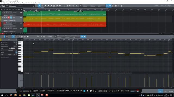Image resolution: width=174 pixels, height=97 pixels.
Task: Select the Listen speaker tool in the main toolbar
Action: pyautogui.click(x=60, y=6)
